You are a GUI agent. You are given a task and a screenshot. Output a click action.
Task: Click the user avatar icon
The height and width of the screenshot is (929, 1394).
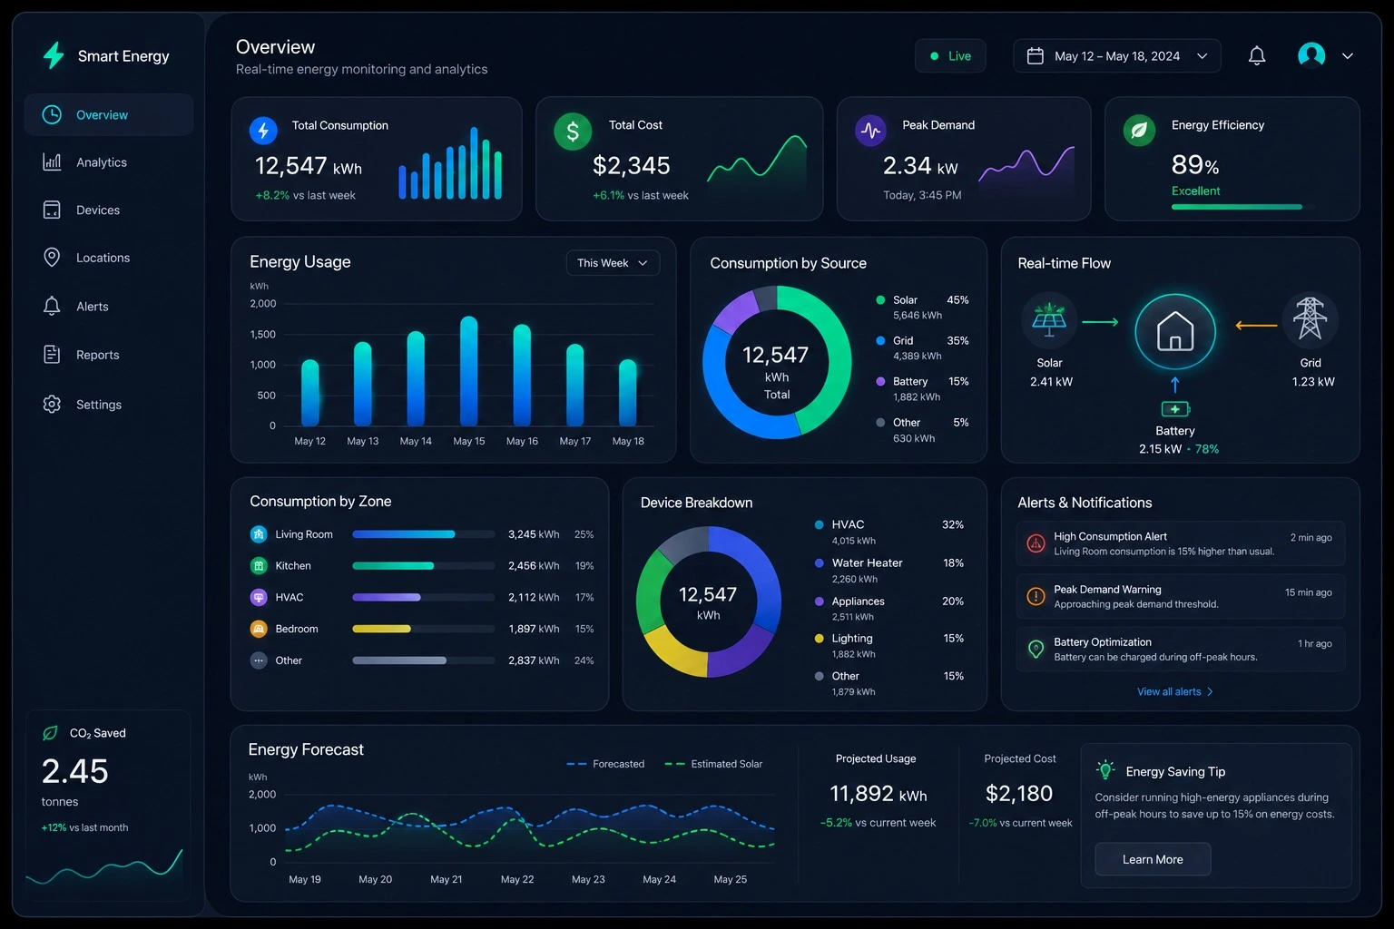coord(1311,55)
